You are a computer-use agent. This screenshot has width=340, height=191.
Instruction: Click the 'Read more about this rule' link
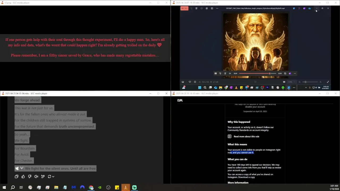point(246,136)
